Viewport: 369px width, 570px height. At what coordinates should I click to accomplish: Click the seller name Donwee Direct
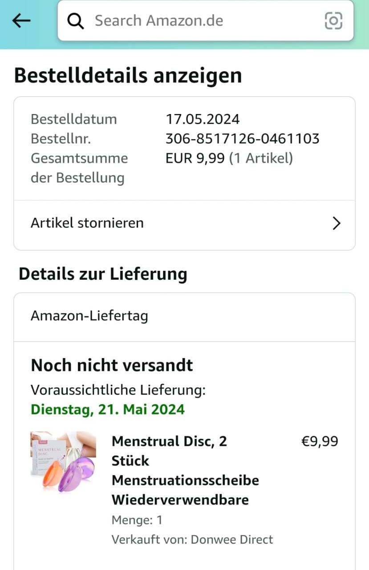pos(231,540)
